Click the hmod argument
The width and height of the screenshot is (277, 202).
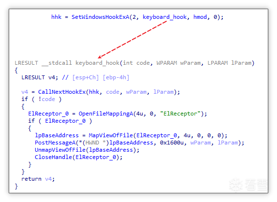(200, 17)
